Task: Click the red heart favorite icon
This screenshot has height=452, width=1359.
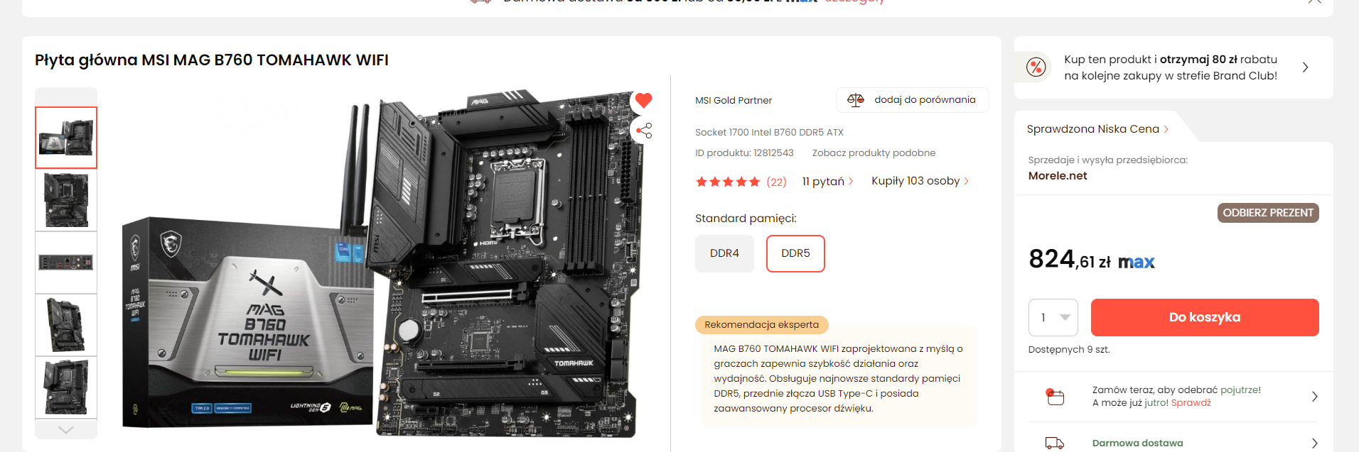Action: [x=643, y=100]
